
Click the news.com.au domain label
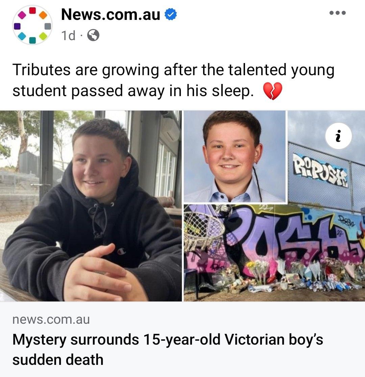pos(51,320)
